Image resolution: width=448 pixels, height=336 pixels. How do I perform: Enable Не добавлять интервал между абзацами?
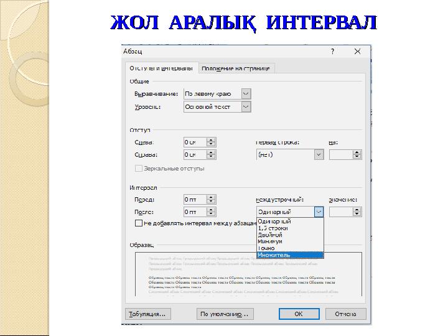tap(139, 223)
